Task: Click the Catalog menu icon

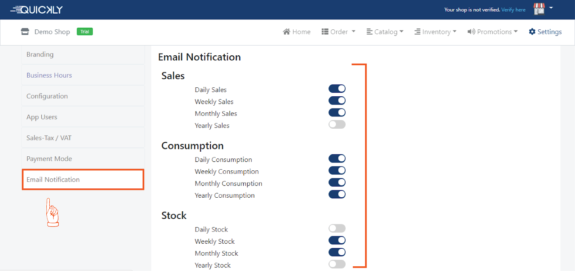Action: click(x=369, y=32)
